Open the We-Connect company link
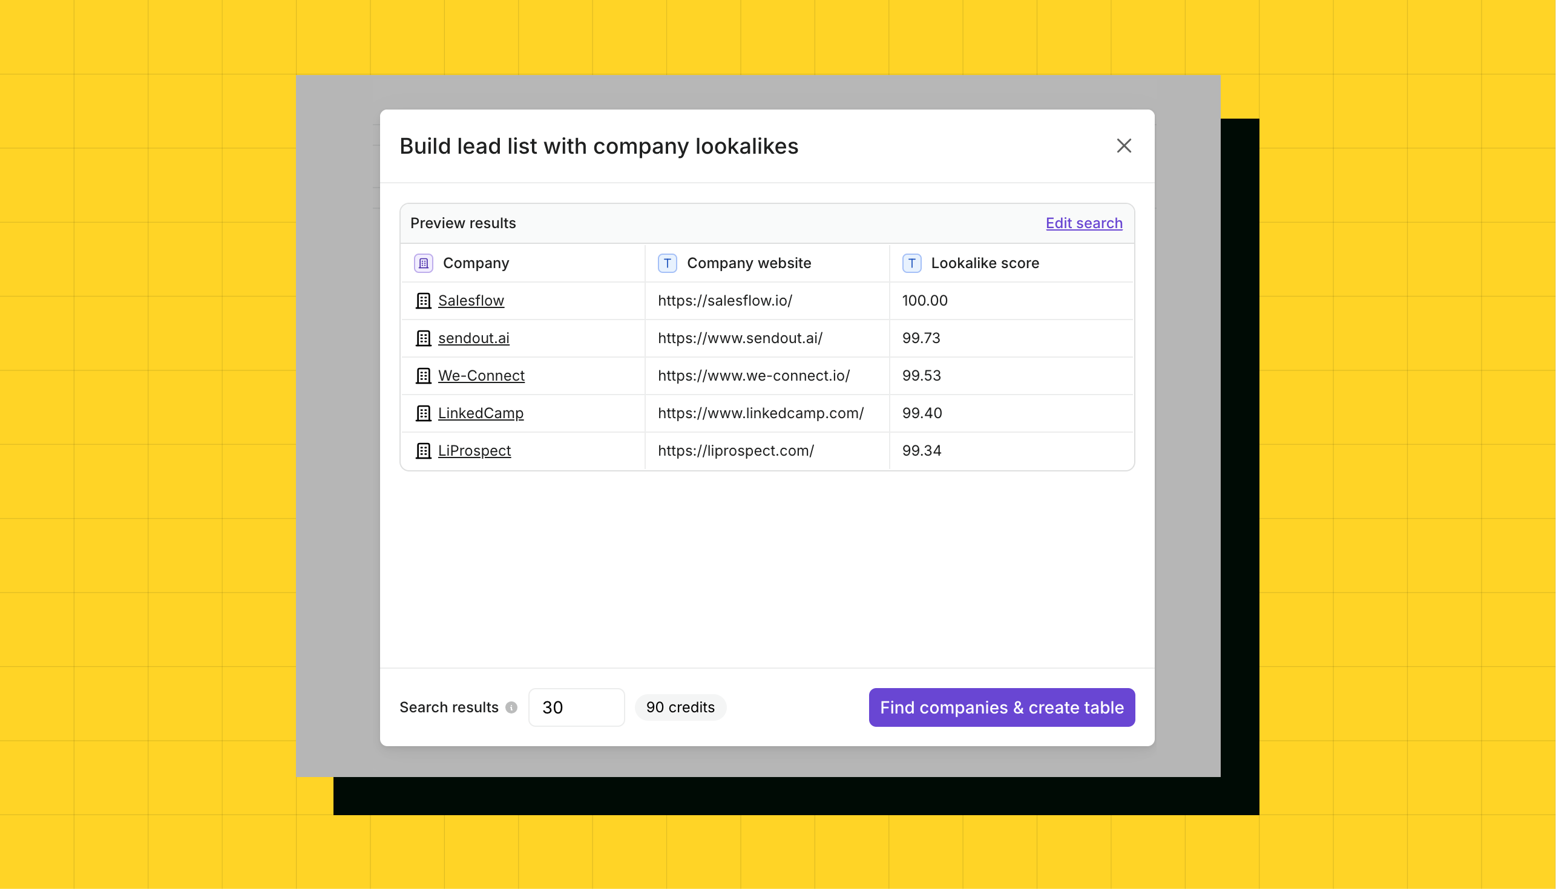Screen dimensions: 1556x889 (x=481, y=375)
